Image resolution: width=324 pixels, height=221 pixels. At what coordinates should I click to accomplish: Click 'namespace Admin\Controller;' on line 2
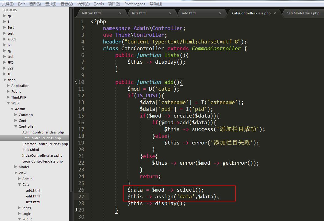coord(144,28)
